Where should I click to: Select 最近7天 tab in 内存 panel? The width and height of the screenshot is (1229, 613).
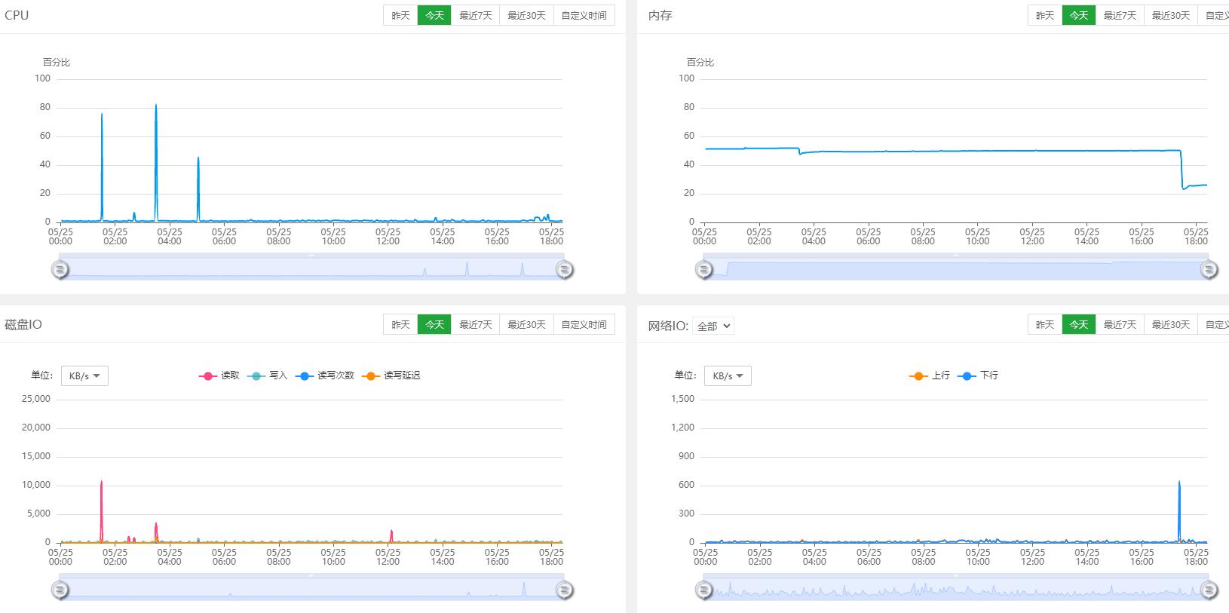pyautogui.click(x=1120, y=15)
